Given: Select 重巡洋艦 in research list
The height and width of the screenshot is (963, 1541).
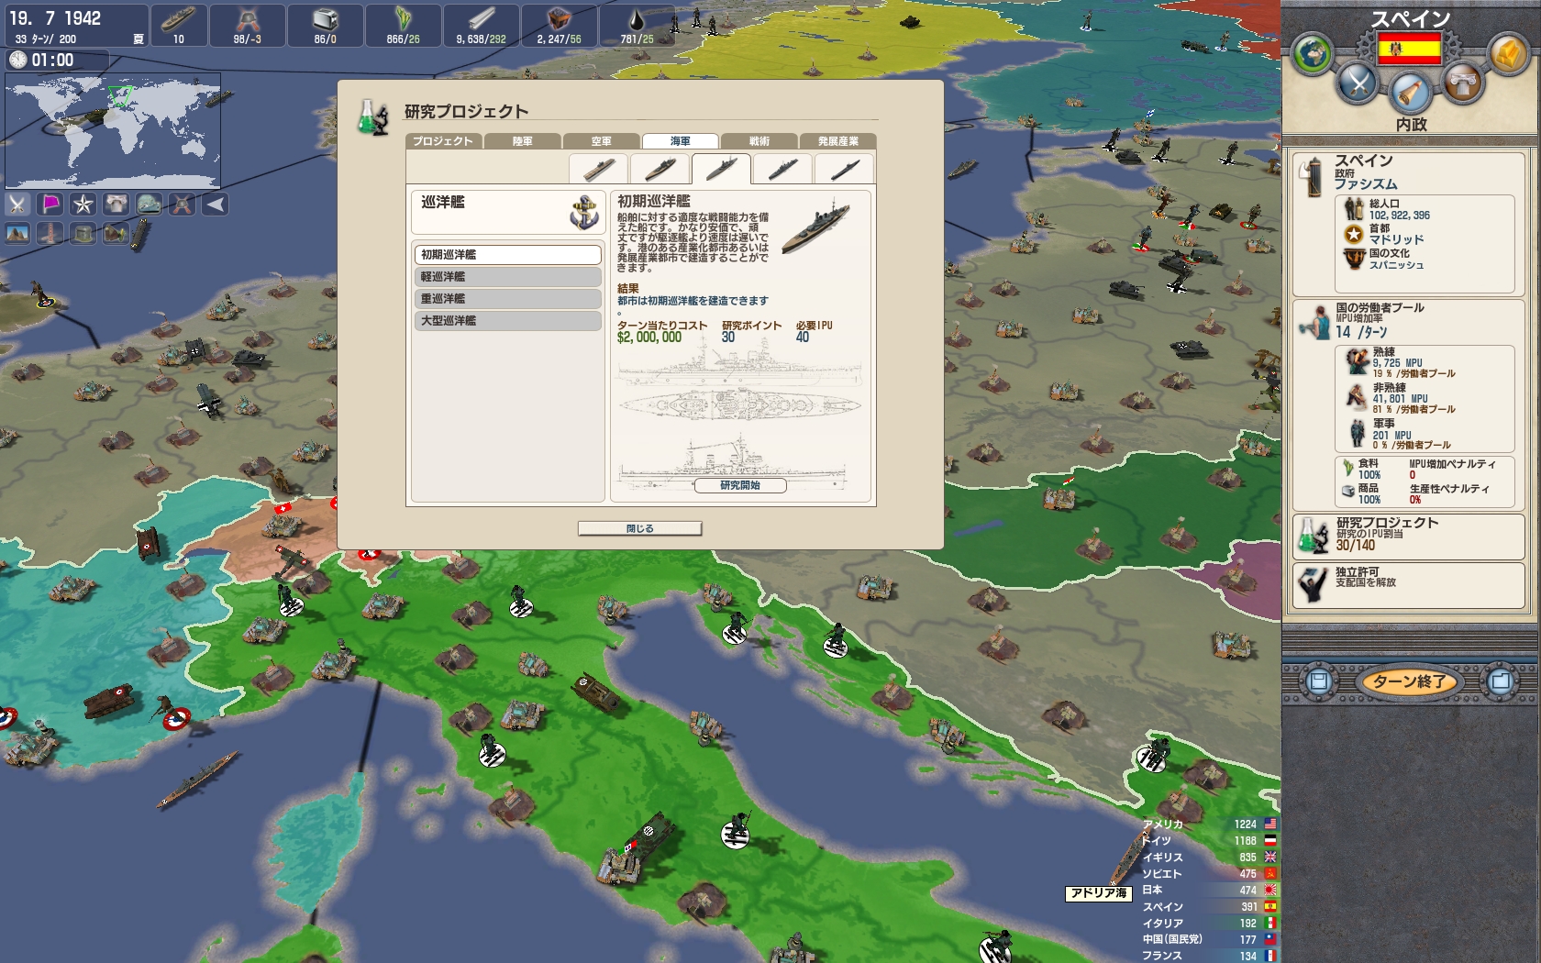Looking at the screenshot, I should click(x=507, y=298).
